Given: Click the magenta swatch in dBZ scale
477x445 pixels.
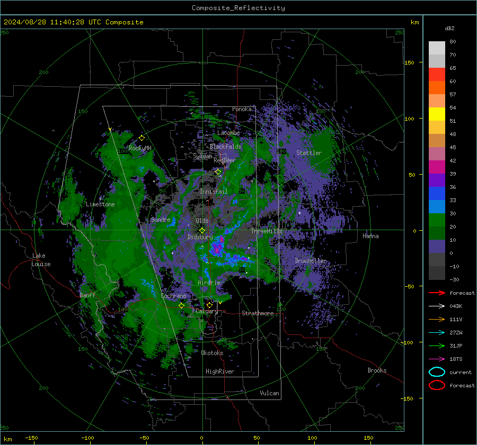Looking at the screenshot, I should tap(437, 167).
